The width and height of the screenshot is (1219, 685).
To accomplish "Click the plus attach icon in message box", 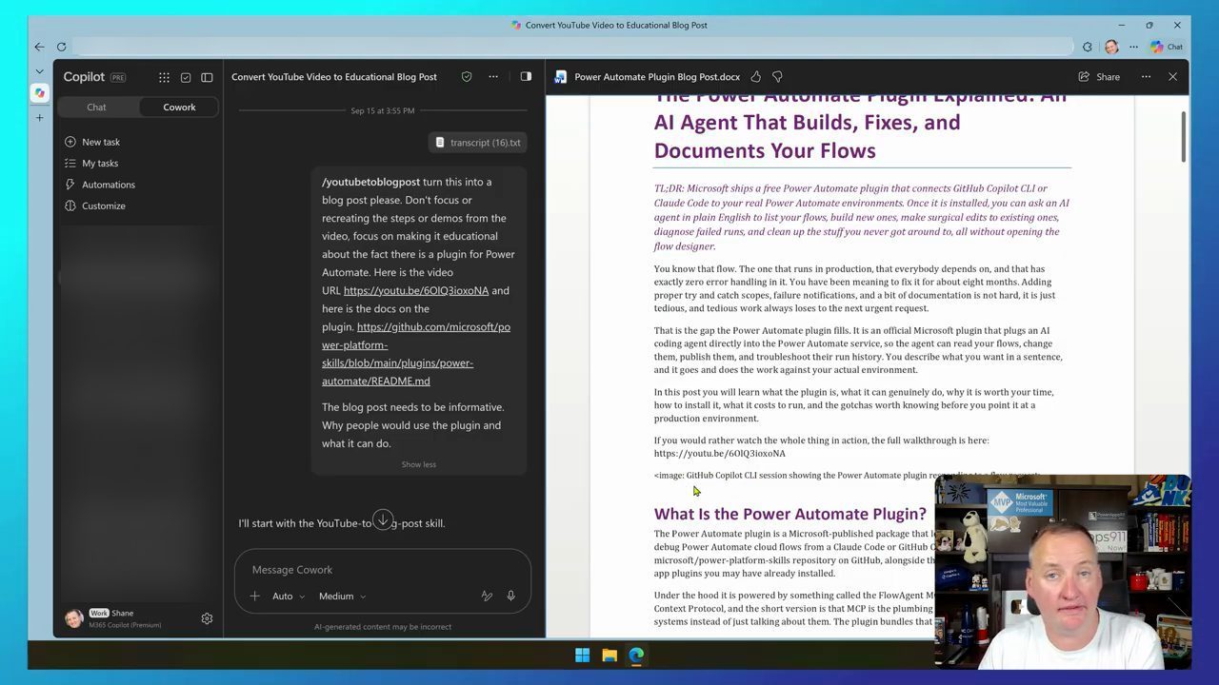I will point(254,597).
